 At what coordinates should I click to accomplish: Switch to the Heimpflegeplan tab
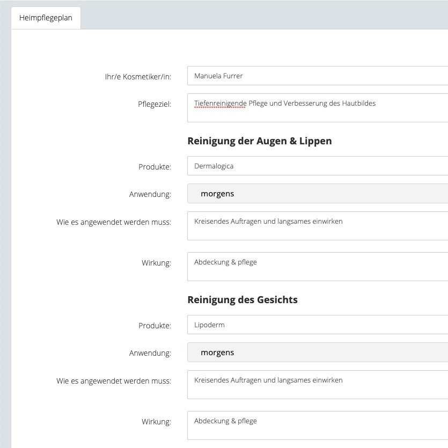(46, 18)
